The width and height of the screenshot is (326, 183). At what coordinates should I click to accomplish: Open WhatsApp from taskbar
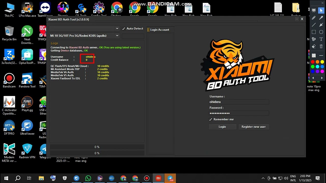tap(88, 178)
